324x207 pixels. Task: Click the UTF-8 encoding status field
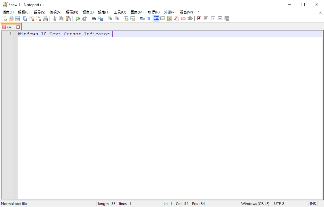279,204
